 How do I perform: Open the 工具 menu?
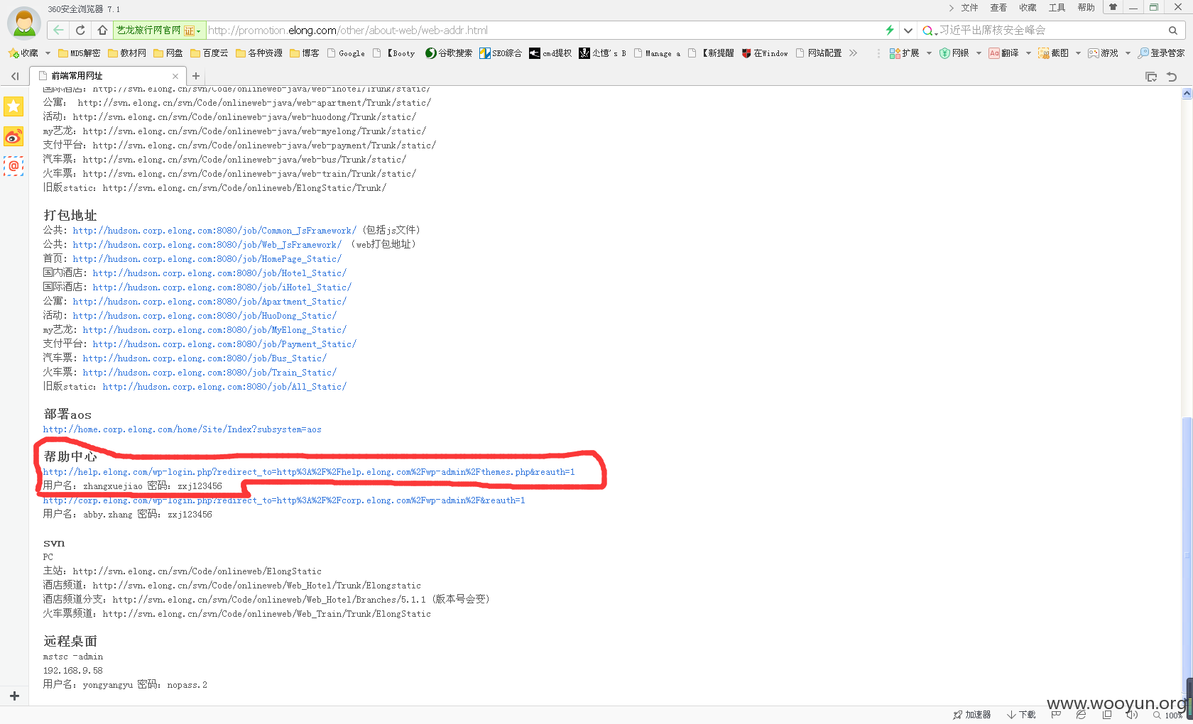pos(1057,8)
